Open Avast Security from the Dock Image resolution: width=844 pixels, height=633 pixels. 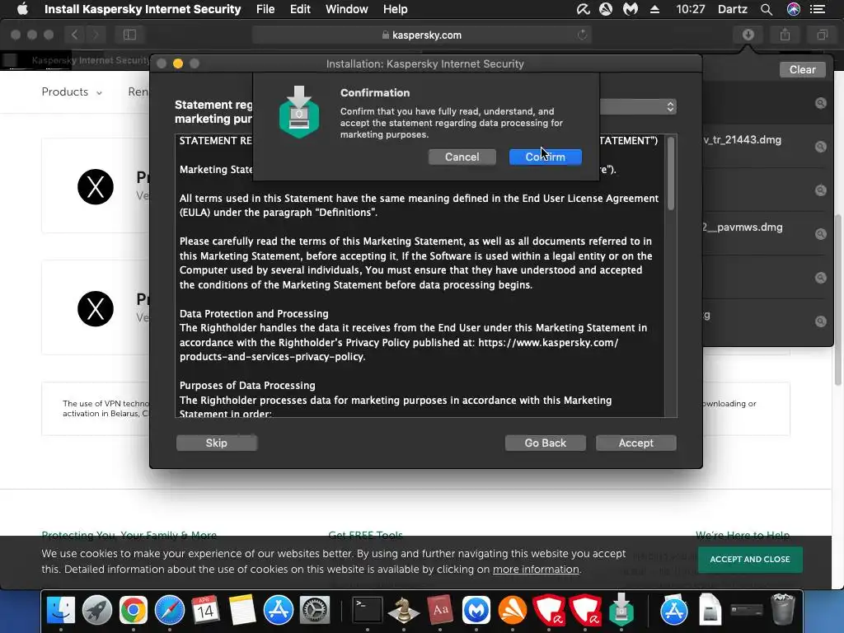(x=513, y=611)
